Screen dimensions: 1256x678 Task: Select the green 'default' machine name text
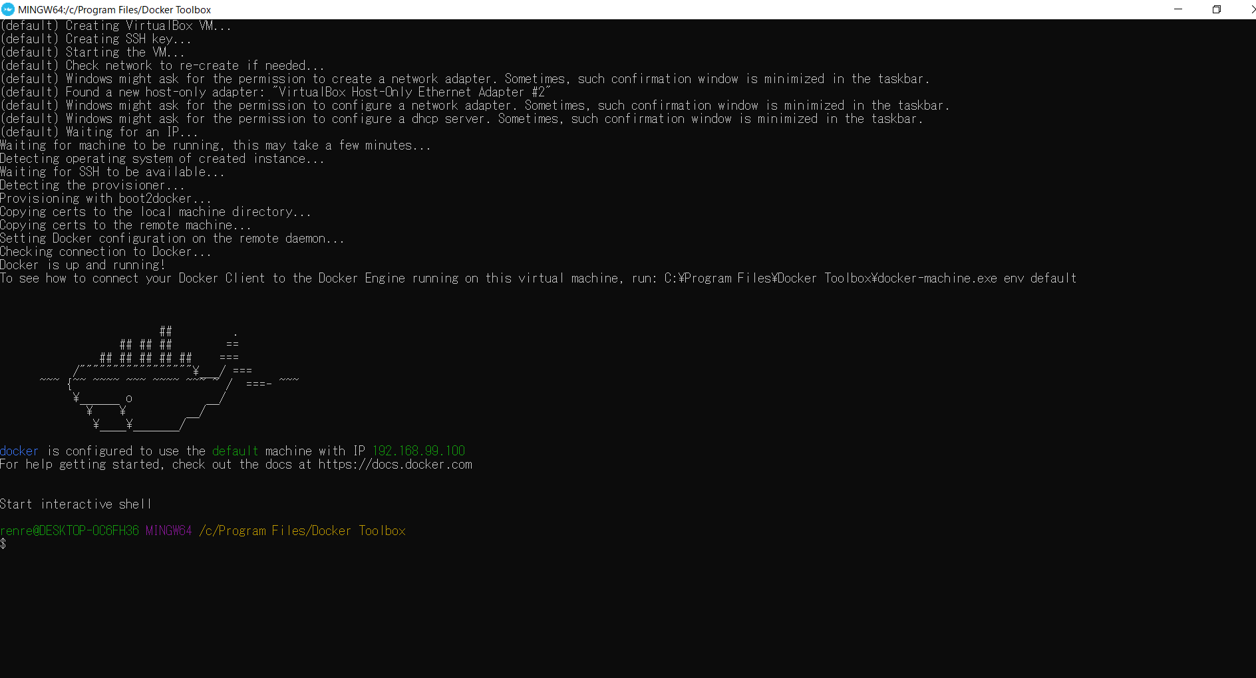click(235, 451)
